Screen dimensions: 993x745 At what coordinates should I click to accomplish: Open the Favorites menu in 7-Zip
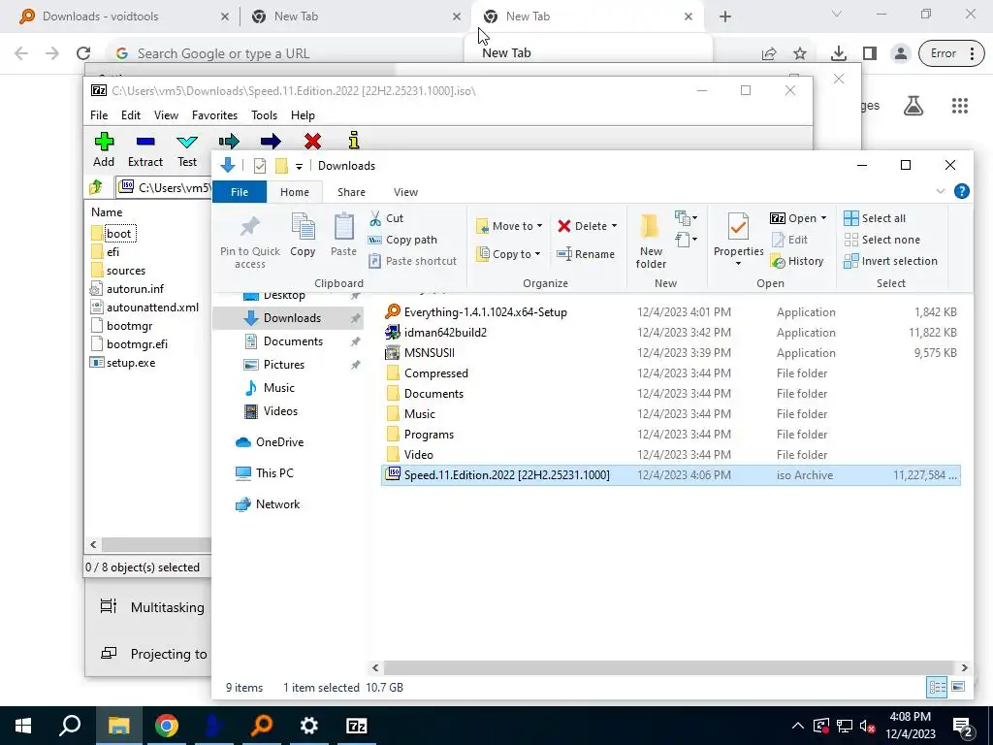click(214, 115)
